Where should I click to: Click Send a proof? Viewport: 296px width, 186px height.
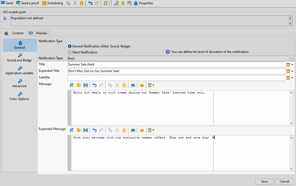click(28, 3)
